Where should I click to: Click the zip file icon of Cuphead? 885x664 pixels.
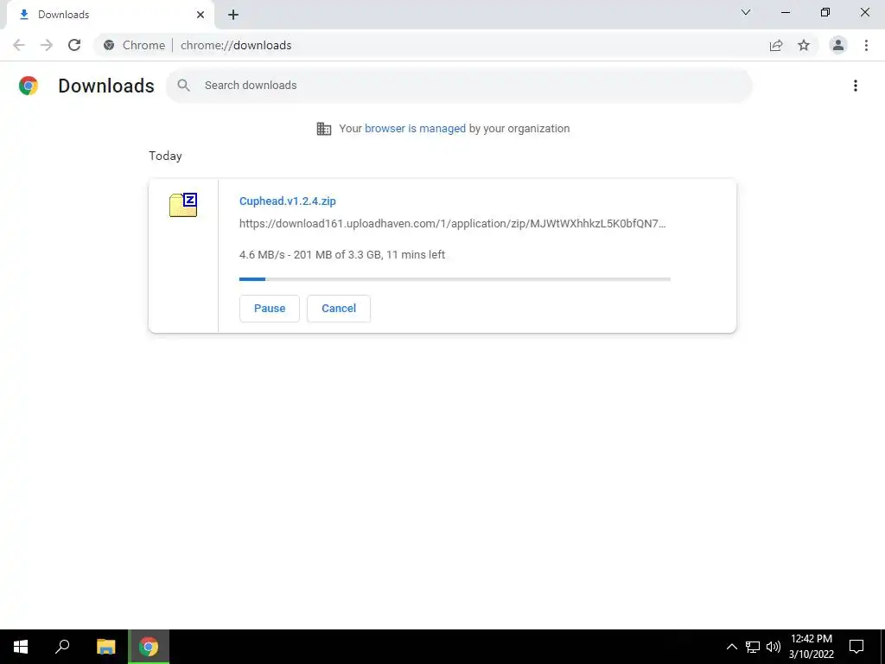183,205
